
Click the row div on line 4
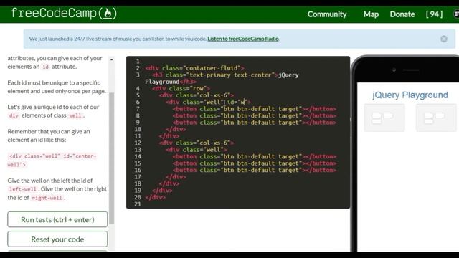tap(181, 88)
